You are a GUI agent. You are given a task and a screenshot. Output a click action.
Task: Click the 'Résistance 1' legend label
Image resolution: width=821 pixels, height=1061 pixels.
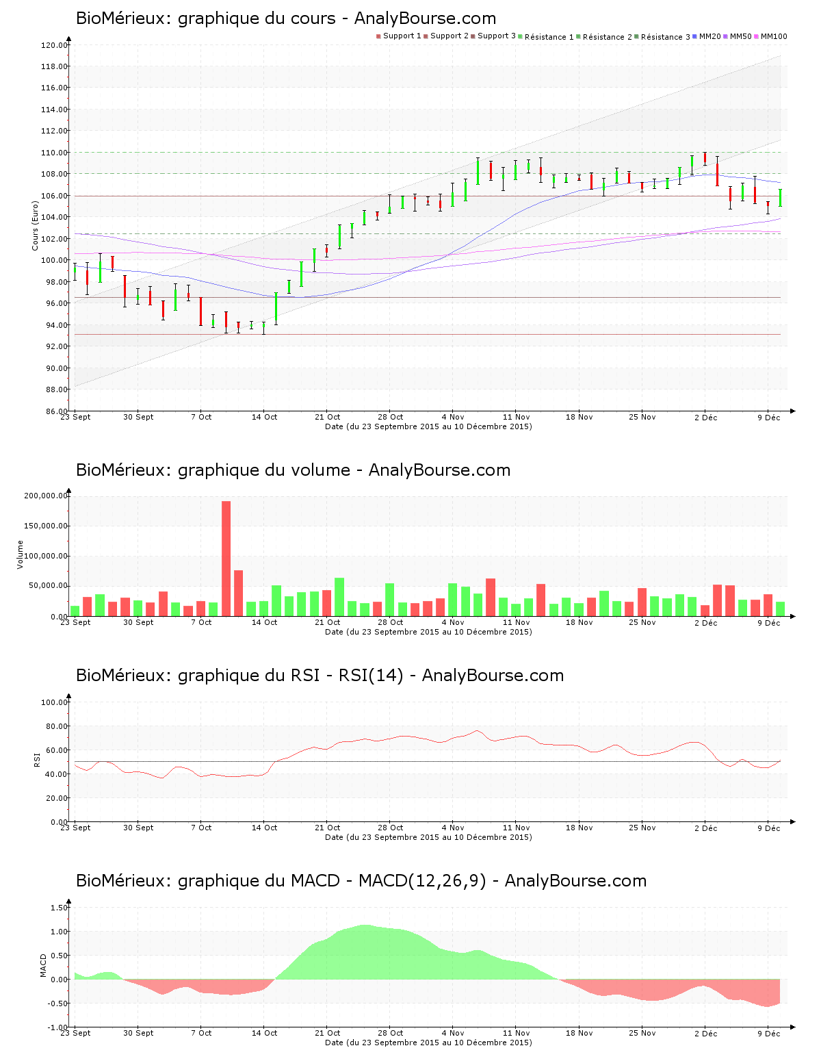pos(549,37)
